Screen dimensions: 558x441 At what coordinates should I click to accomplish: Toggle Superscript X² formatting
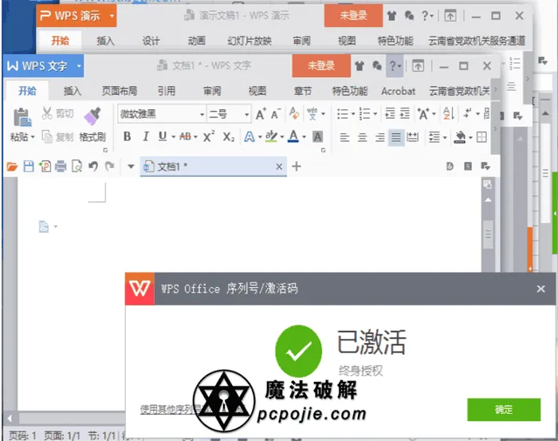tap(209, 136)
